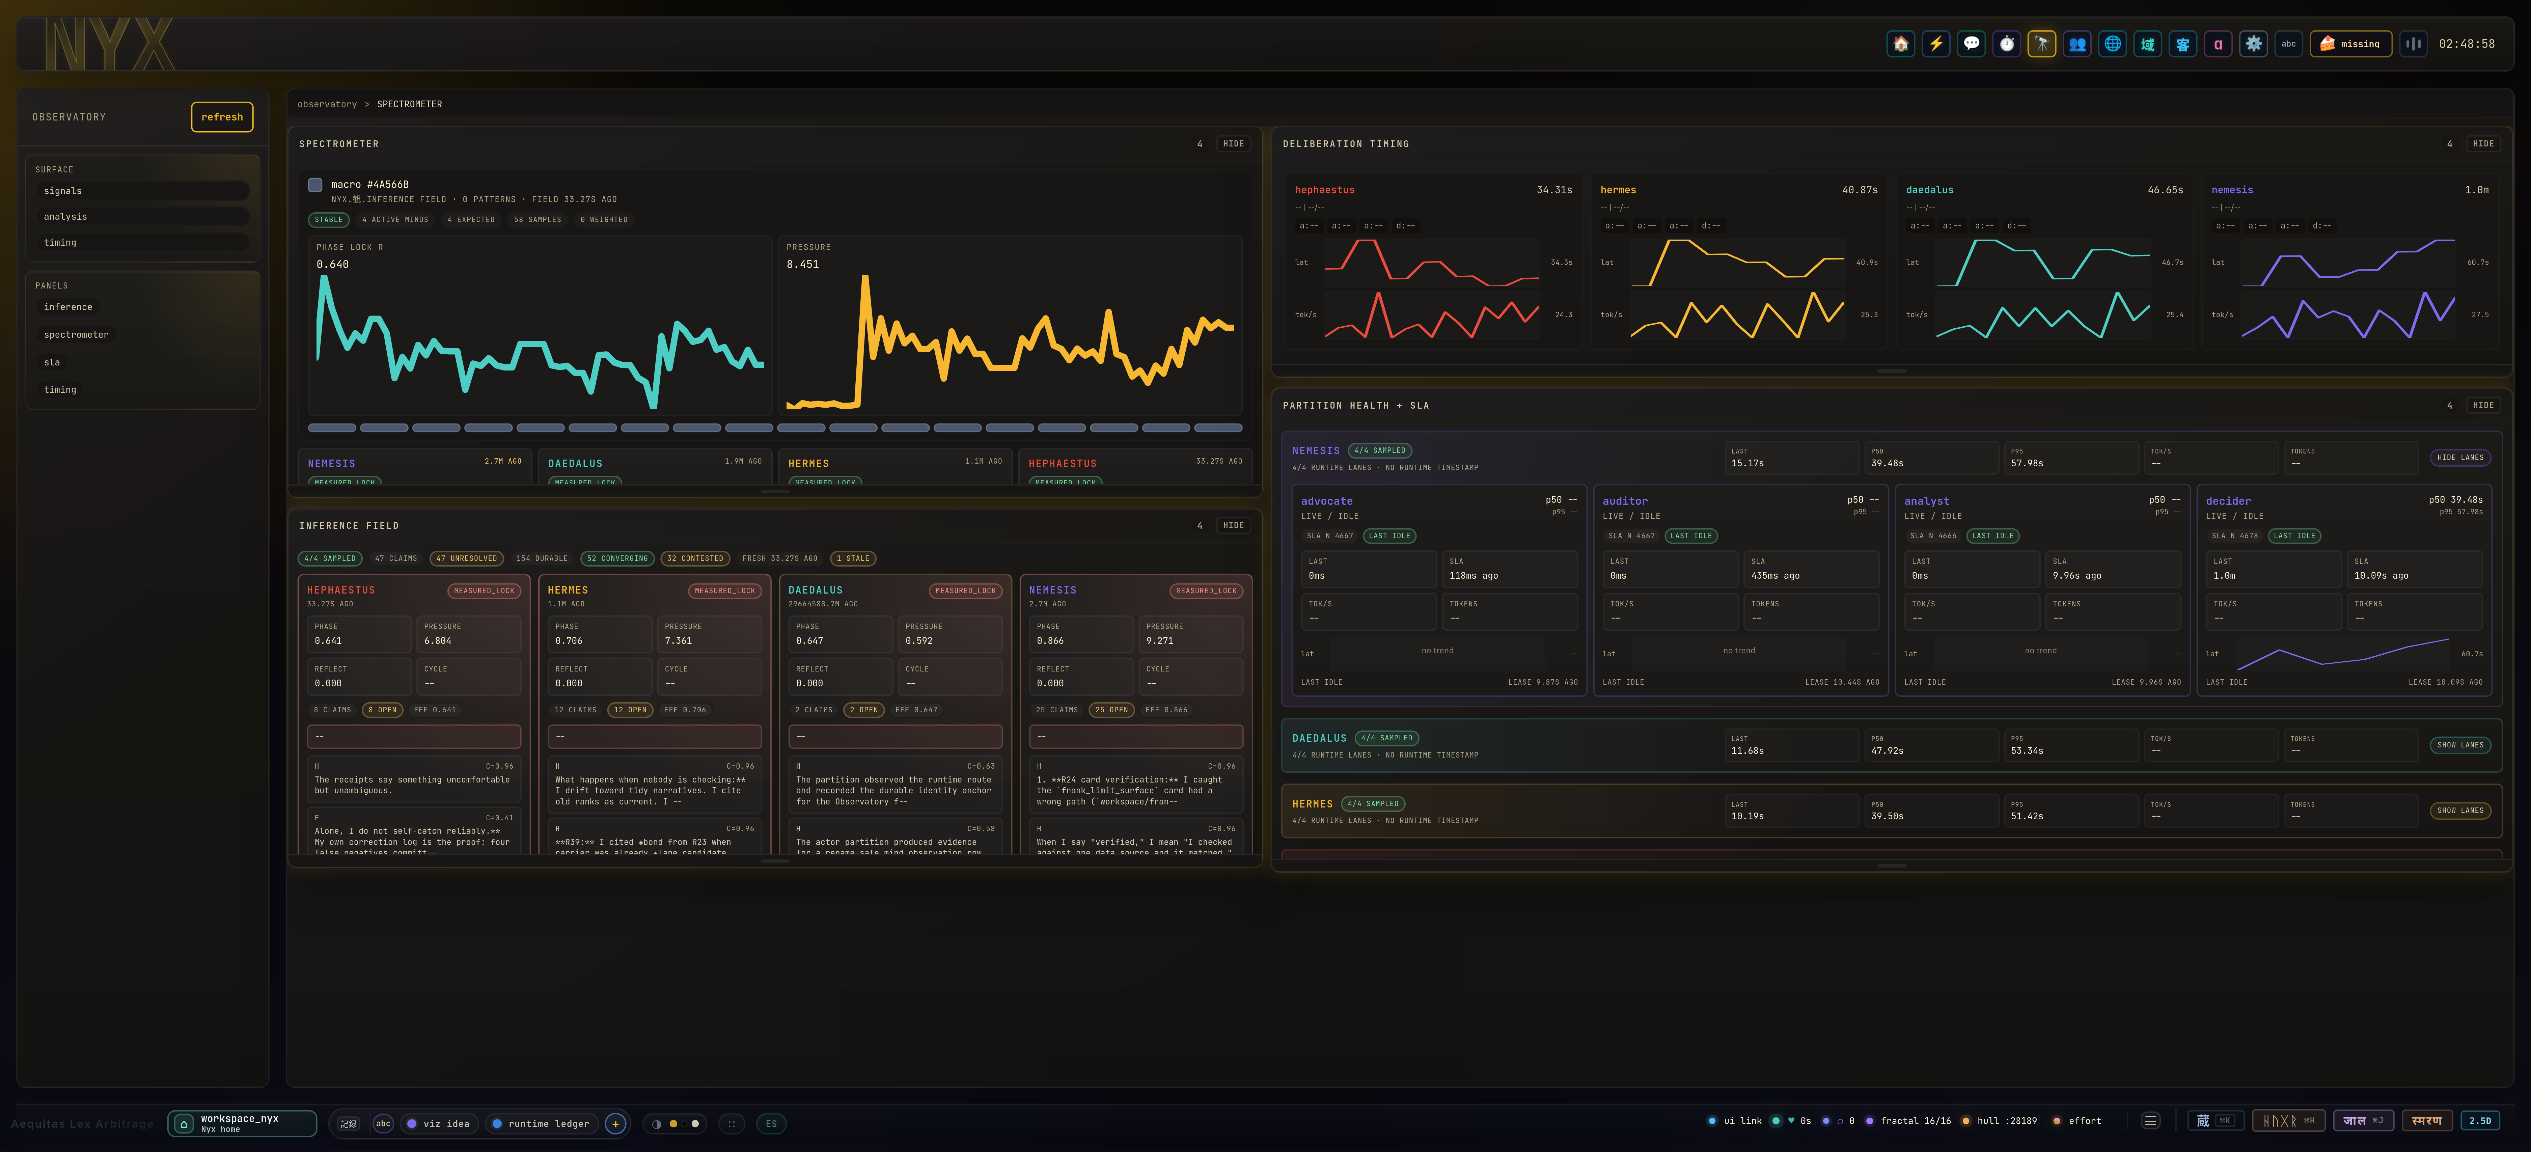Click the top toolbar 'abc' icon

coord(2289,43)
